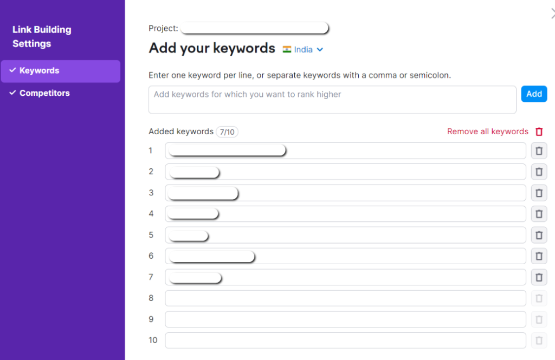Click the Remove all keywords link

click(x=487, y=132)
